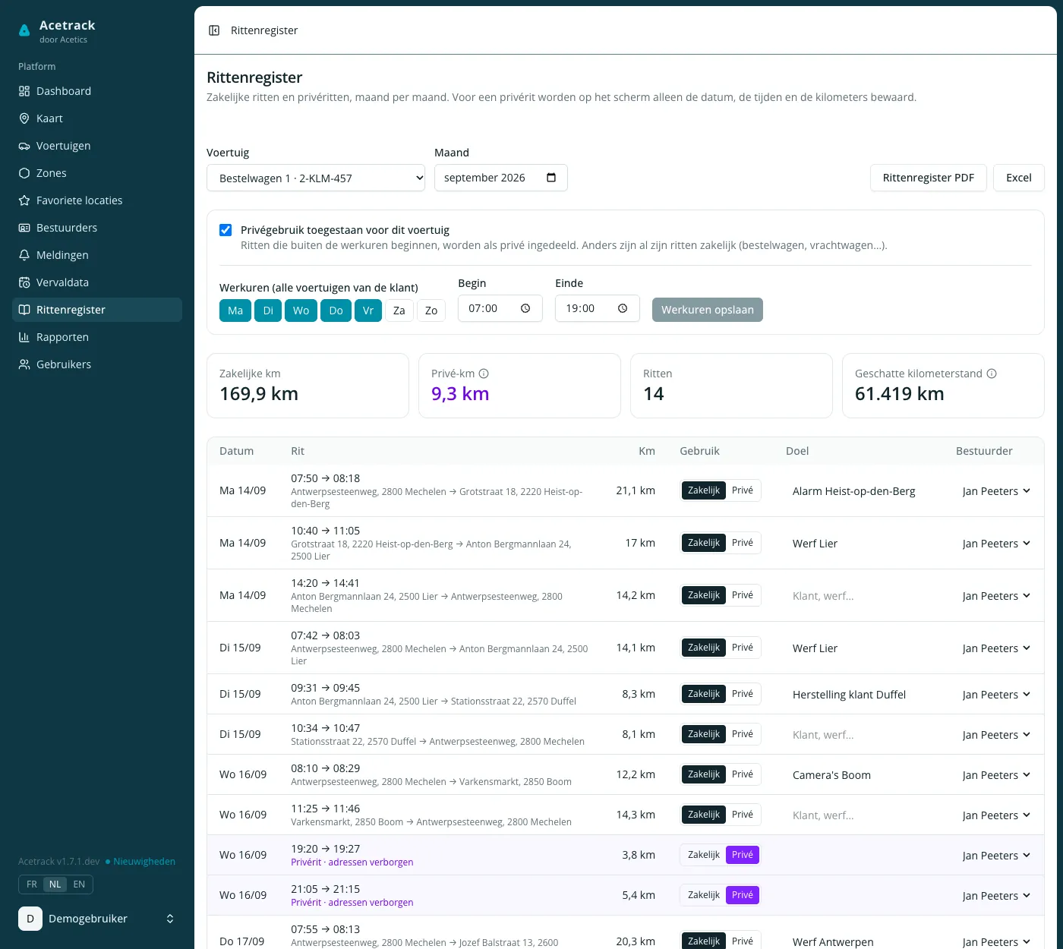Mark the 19:20 → 19:27 trip as Zakelijk
1063x949 pixels.
[x=704, y=855]
